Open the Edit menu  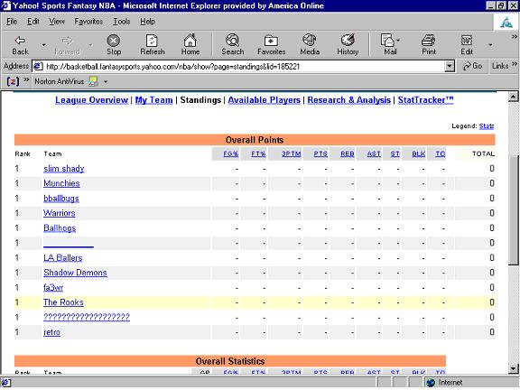coord(32,22)
